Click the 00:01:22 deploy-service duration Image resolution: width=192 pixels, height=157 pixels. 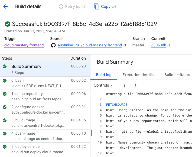point(79,146)
